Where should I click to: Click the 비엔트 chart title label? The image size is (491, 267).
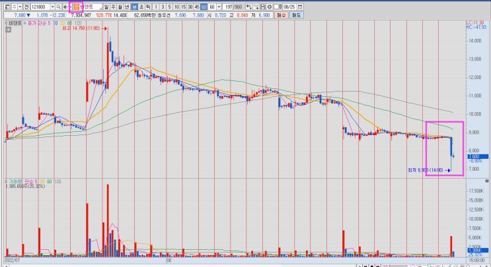click(15, 23)
